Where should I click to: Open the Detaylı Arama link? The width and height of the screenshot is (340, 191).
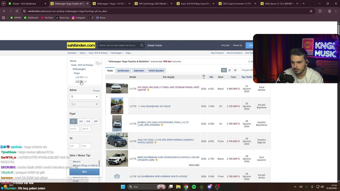(x=155, y=45)
